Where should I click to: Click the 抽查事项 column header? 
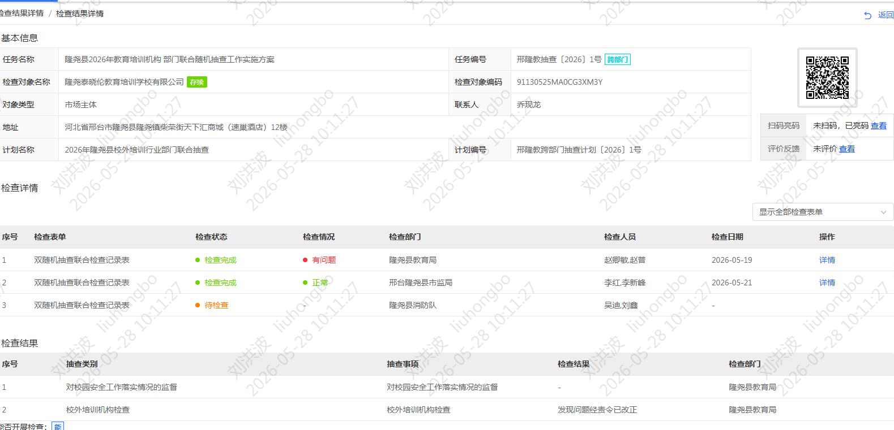[403, 364]
